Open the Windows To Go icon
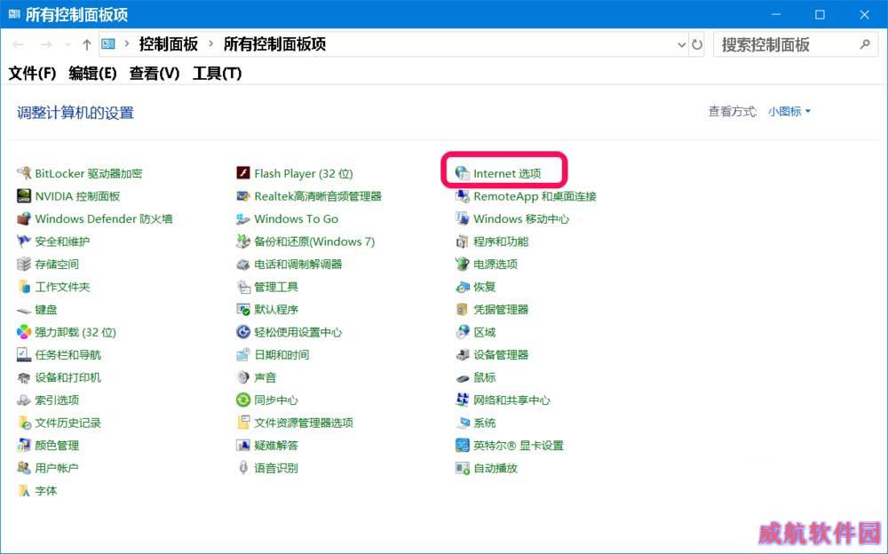 coord(243,218)
